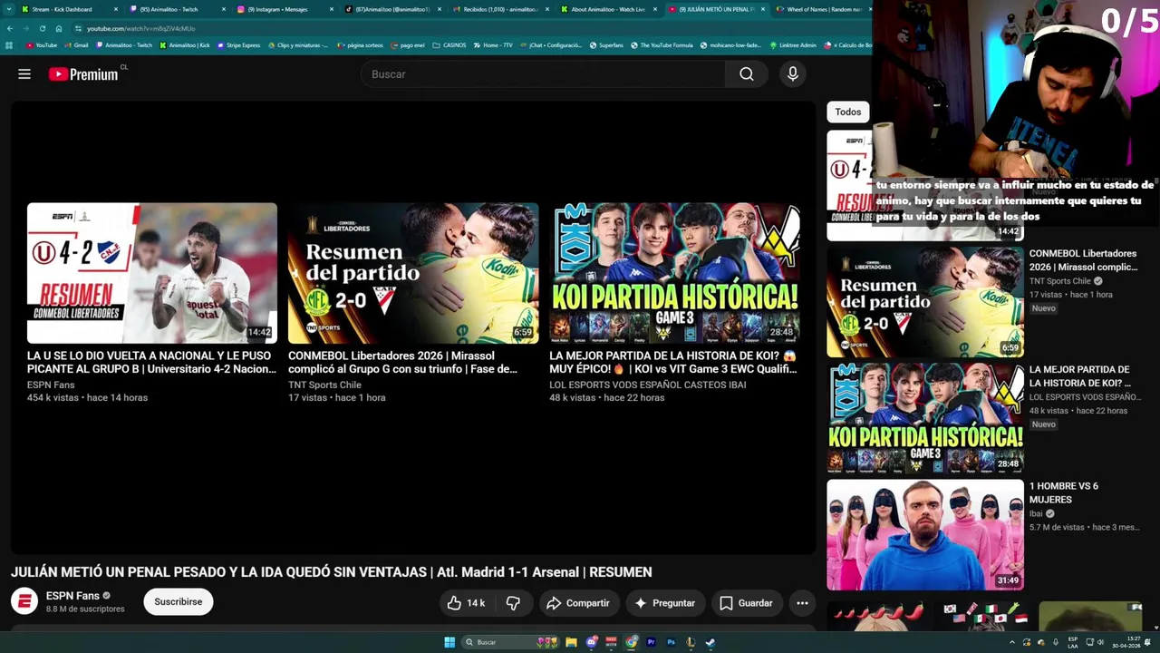This screenshot has width=1160, height=653.
Task: Open sidebar title 1 HOMBRE VS 6 MUJERES
Action: [x=1064, y=492]
